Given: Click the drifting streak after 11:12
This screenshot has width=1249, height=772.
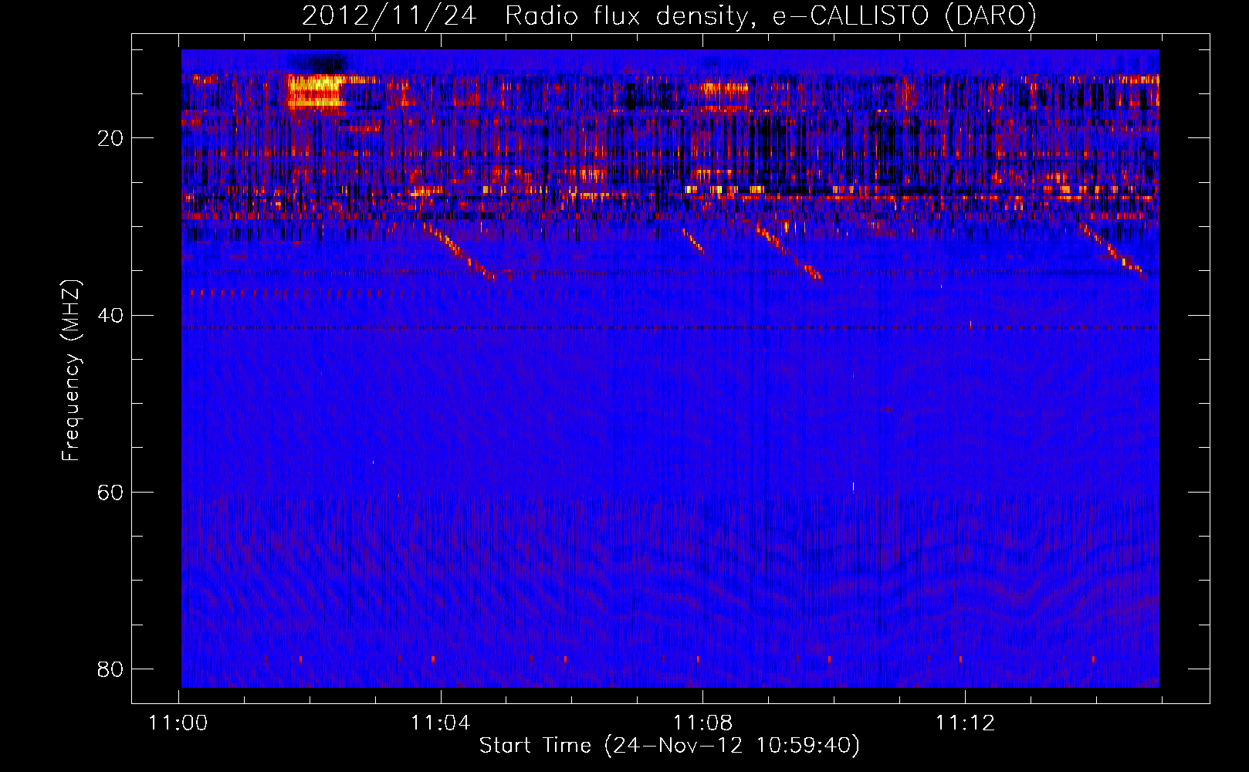Looking at the screenshot, I should point(1112,249).
